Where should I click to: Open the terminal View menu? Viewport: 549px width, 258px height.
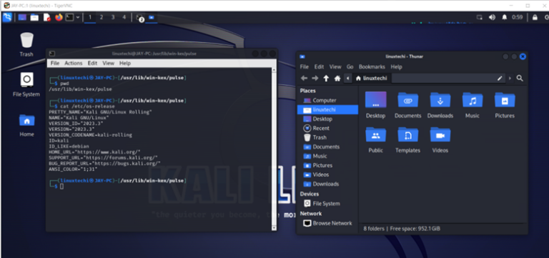108,63
